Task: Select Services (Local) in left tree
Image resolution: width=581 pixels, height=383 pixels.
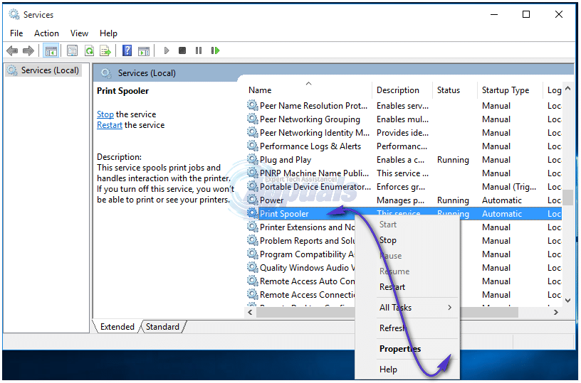Action: [x=50, y=70]
